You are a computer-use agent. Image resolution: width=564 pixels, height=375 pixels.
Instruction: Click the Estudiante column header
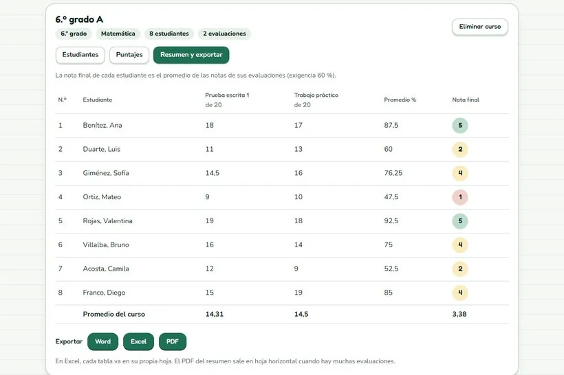(98, 100)
